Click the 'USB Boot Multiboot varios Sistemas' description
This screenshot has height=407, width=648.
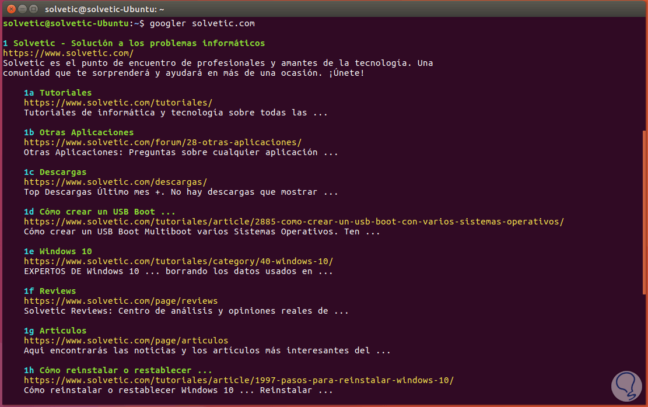coord(202,231)
